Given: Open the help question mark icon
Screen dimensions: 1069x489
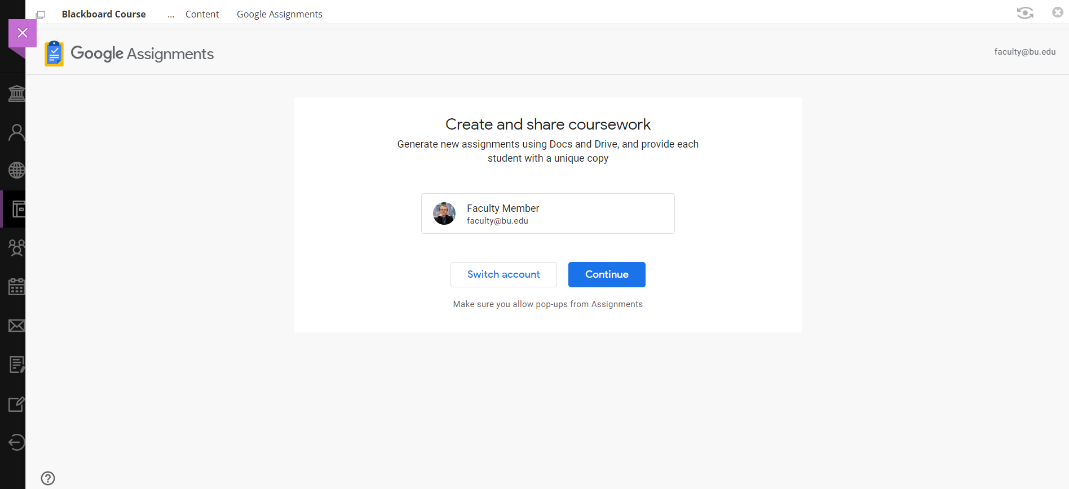Looking at the screenshot, I should [x=48, y=478].
